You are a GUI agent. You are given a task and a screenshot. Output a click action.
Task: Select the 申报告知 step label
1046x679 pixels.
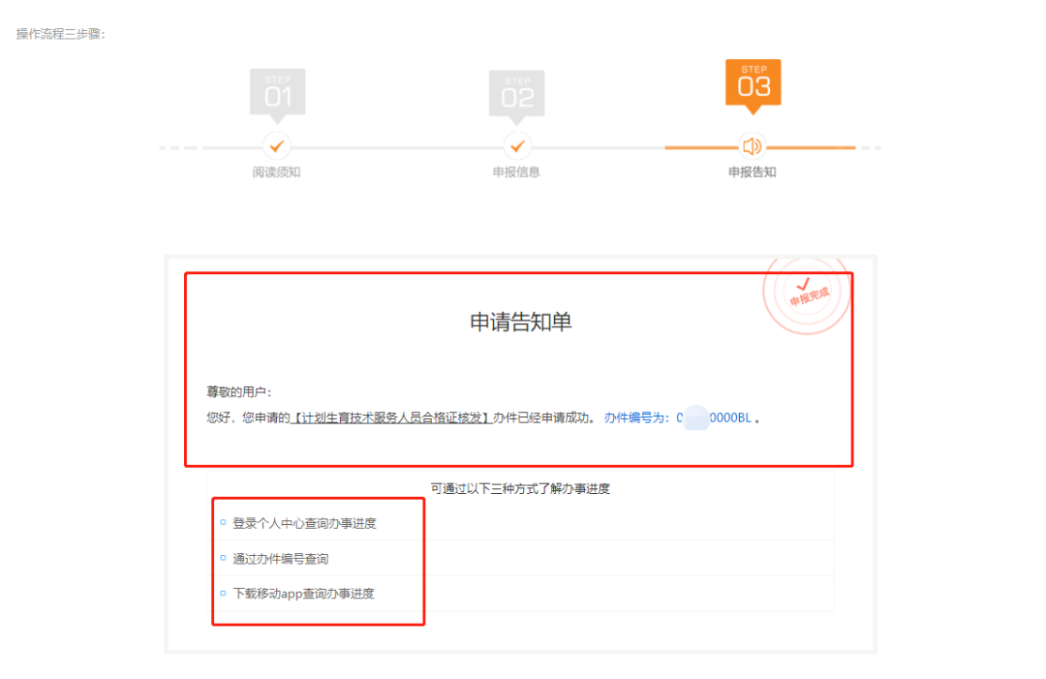[x=754, y=171]
